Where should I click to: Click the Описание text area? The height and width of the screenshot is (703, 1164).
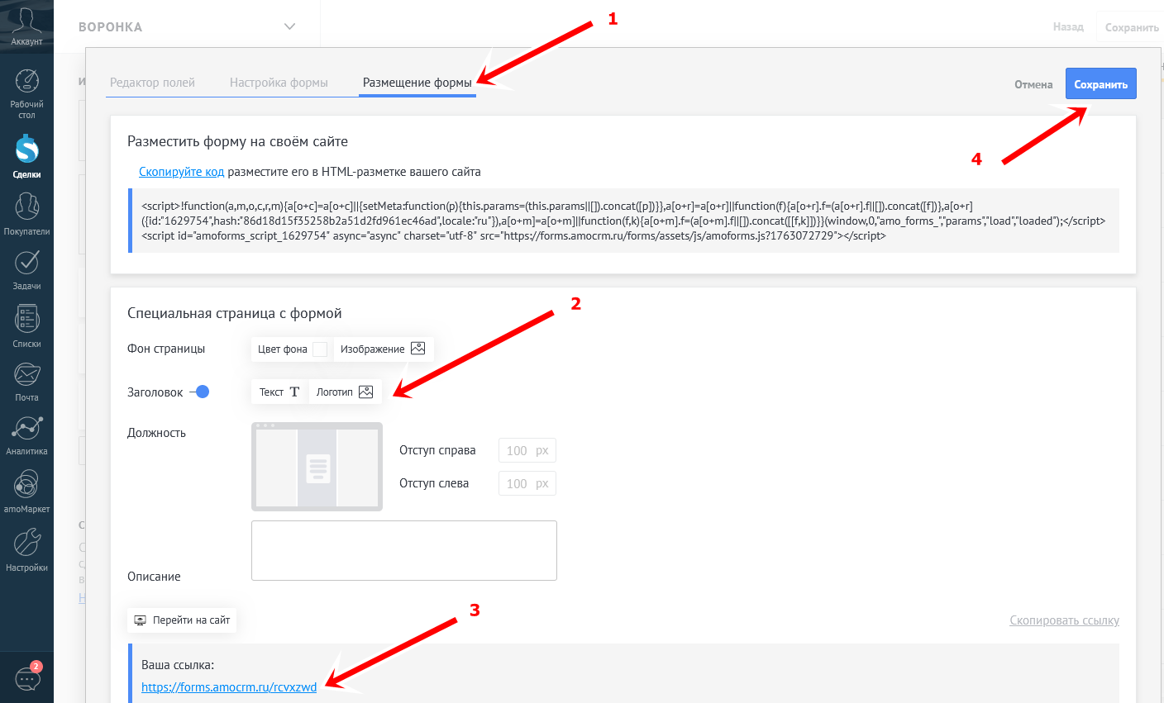click(403, 550)
